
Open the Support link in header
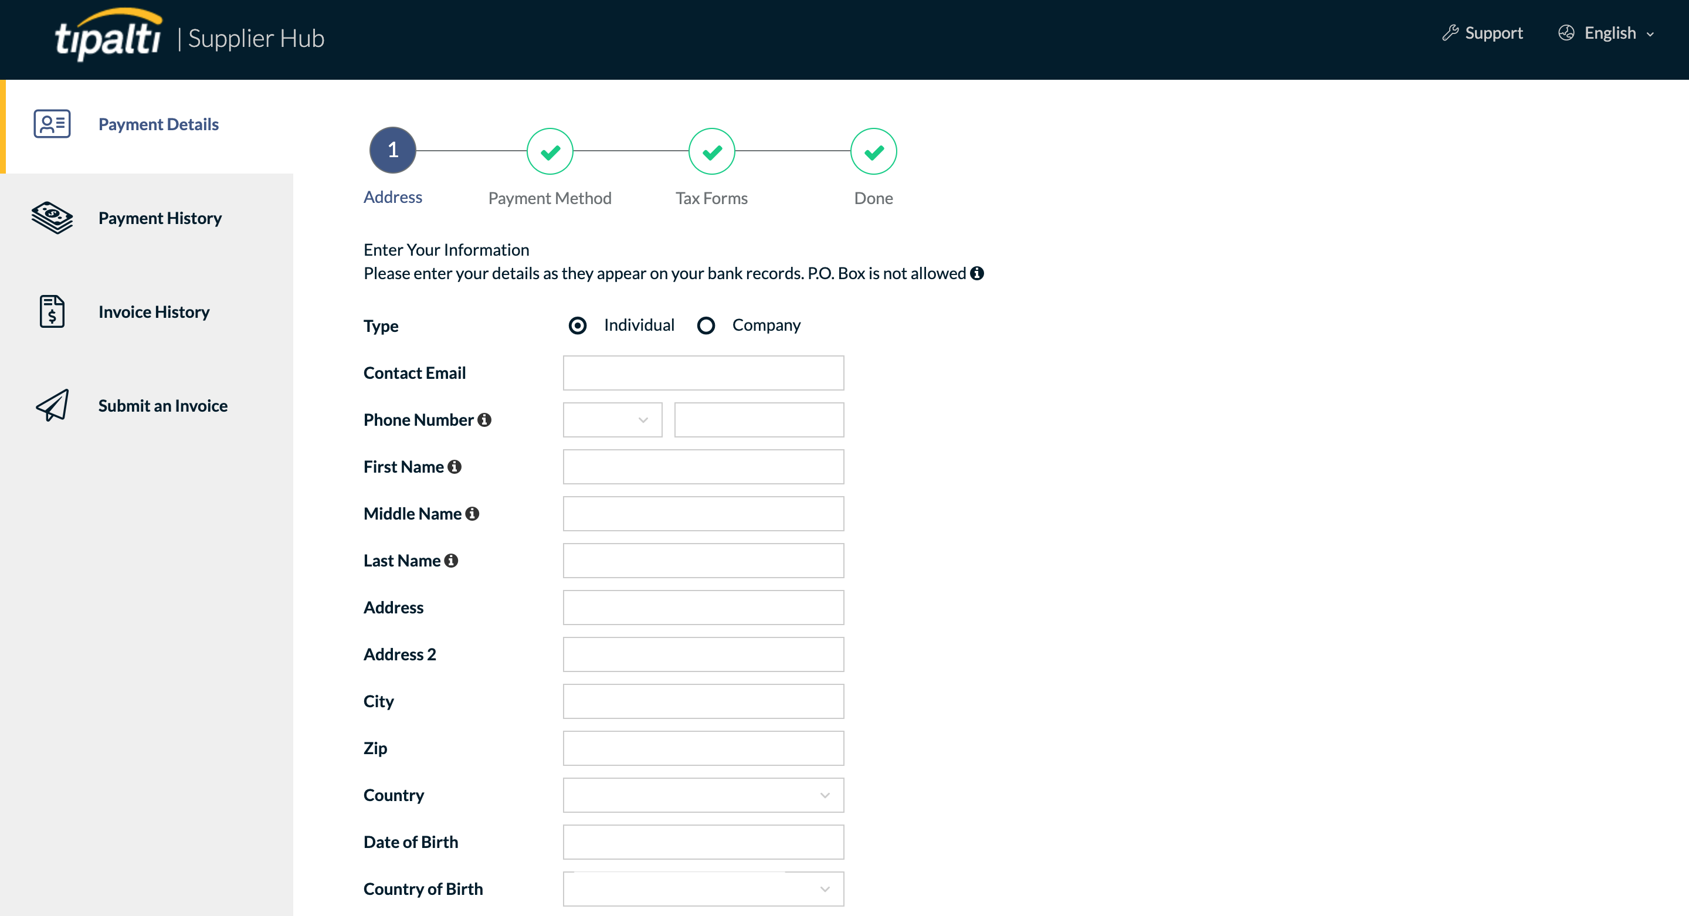1483,33
